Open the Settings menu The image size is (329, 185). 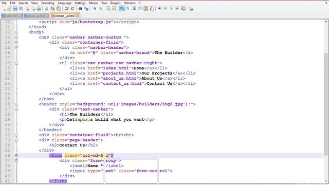(80, 3)
